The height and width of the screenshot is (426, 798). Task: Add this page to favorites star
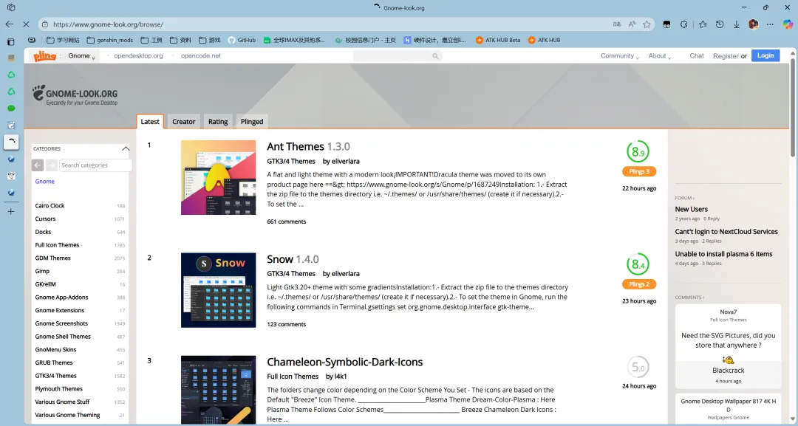(647, 24)
